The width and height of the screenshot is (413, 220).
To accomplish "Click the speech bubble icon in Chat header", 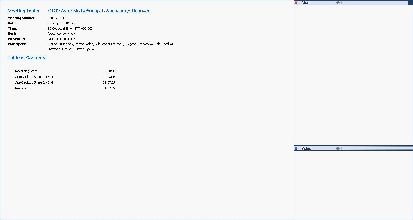I will 338,3.
